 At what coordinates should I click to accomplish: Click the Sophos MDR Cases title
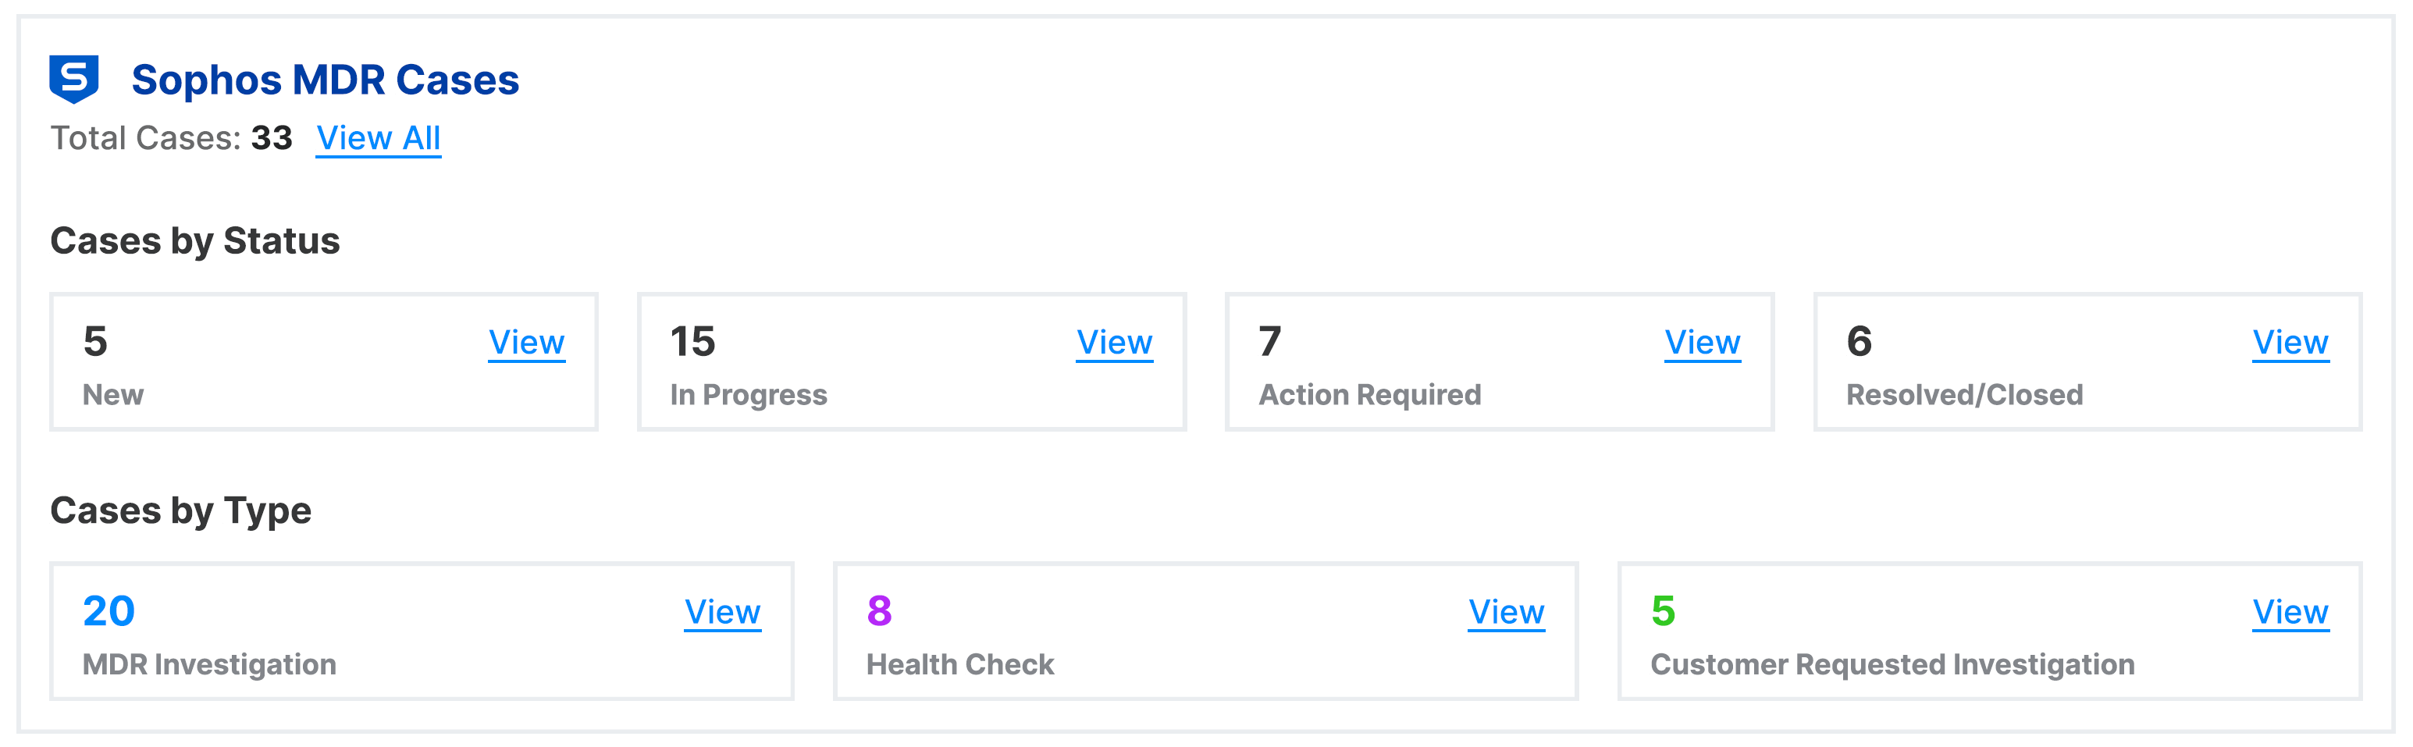click(x=325, y=80)
